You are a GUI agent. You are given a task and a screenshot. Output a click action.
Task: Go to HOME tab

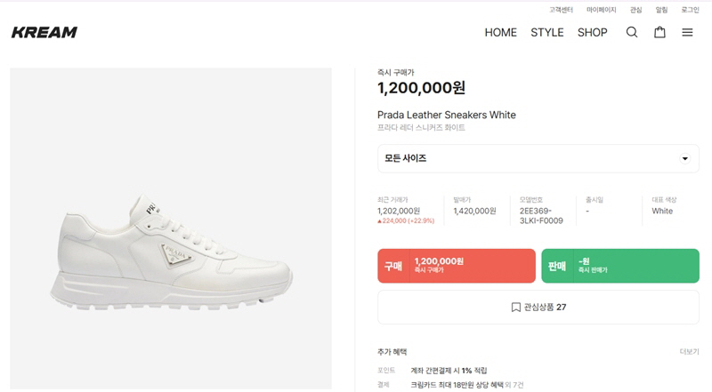(500, 33)
